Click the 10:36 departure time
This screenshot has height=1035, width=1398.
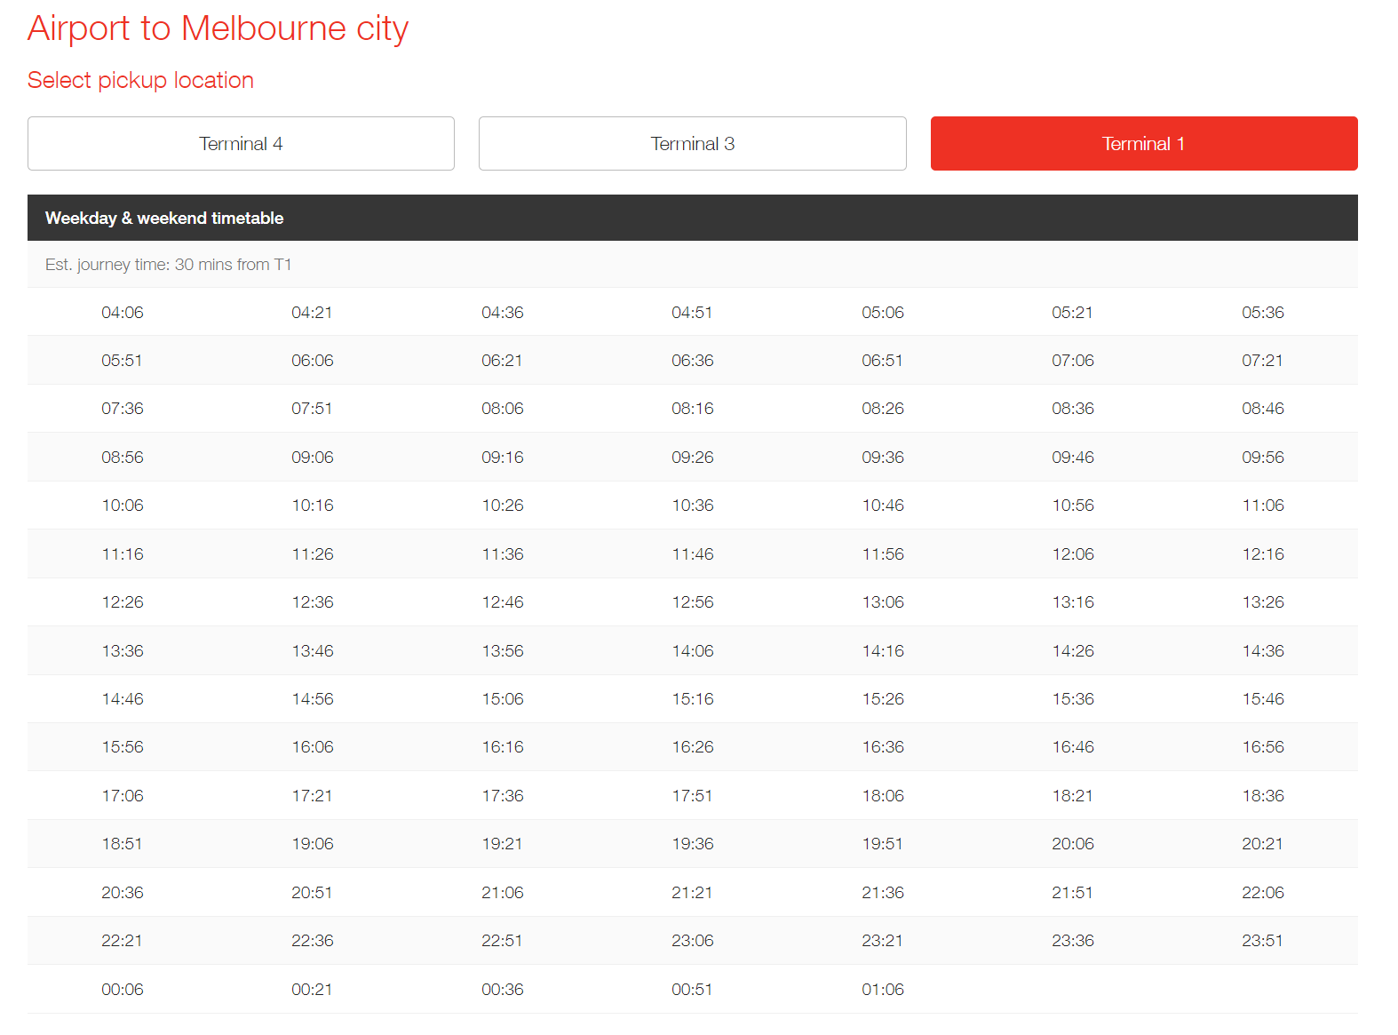pyautogui.click(x=693, y=506)
